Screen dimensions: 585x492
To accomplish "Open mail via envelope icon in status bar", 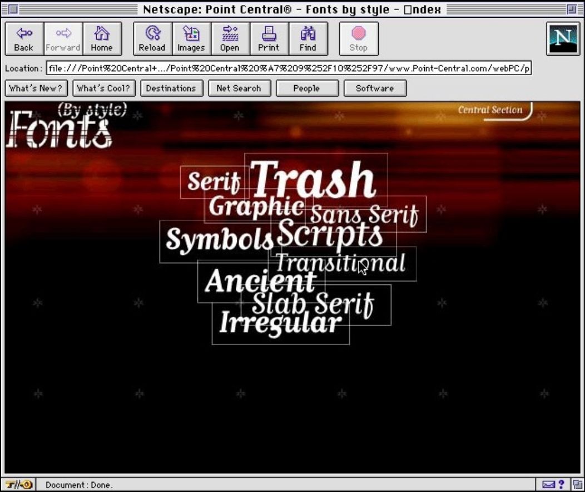I will click(548, 485).
